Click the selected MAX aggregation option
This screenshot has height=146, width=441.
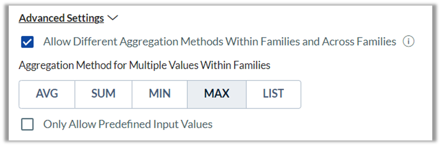(217, 94)
